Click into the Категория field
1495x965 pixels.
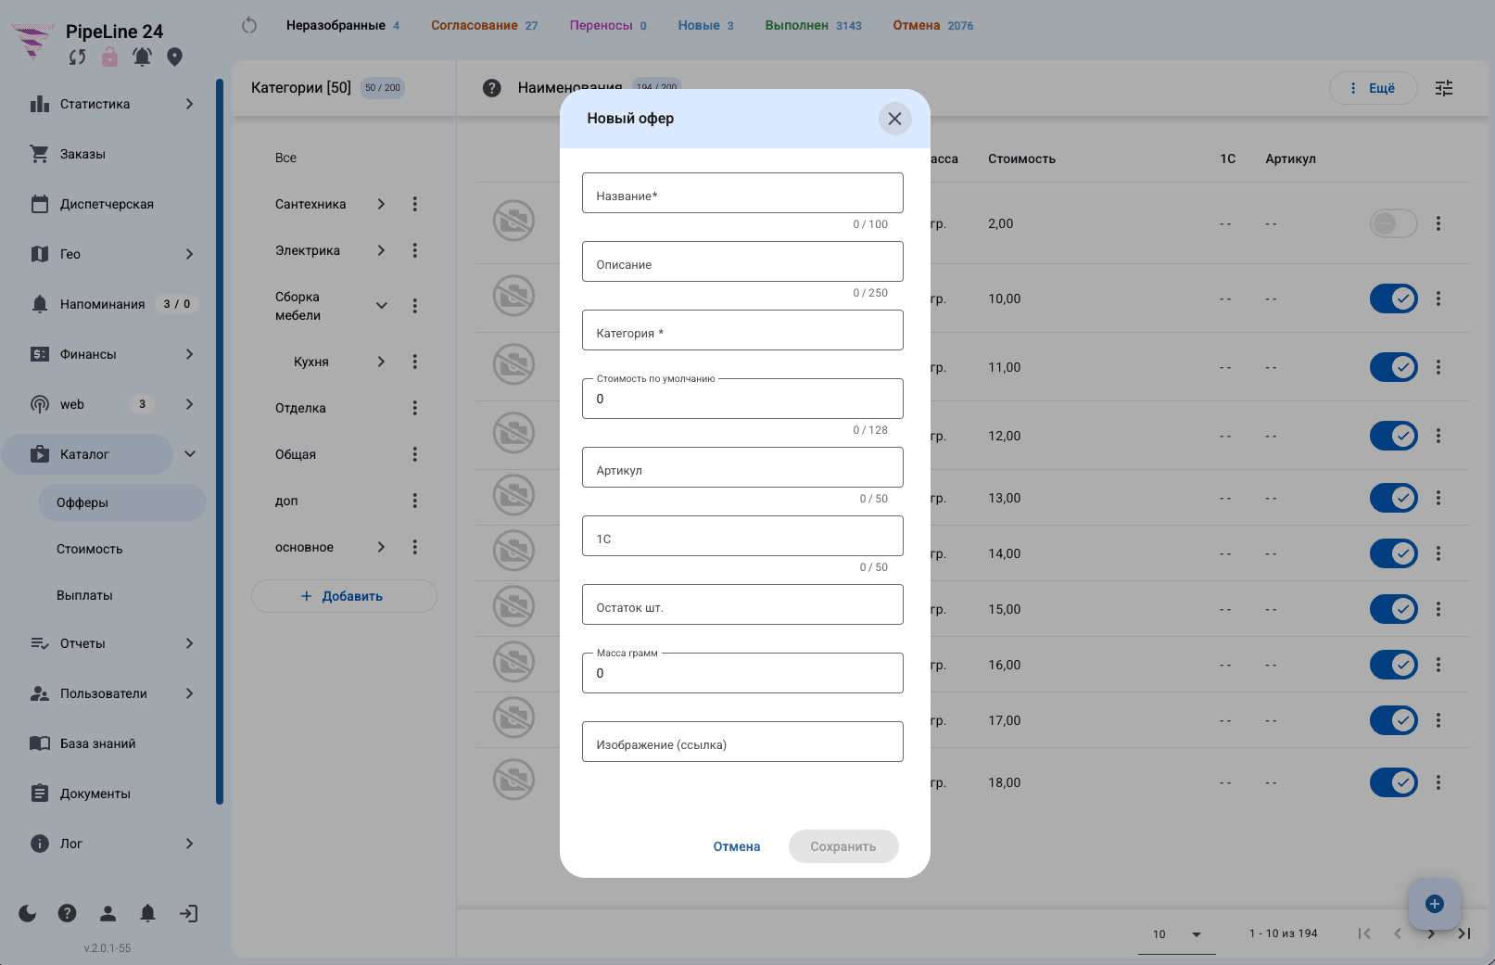pos(742,330)
